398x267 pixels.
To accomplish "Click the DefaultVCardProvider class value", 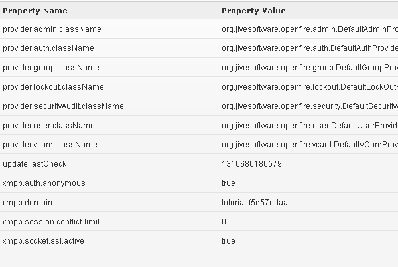I will [310, 145].
